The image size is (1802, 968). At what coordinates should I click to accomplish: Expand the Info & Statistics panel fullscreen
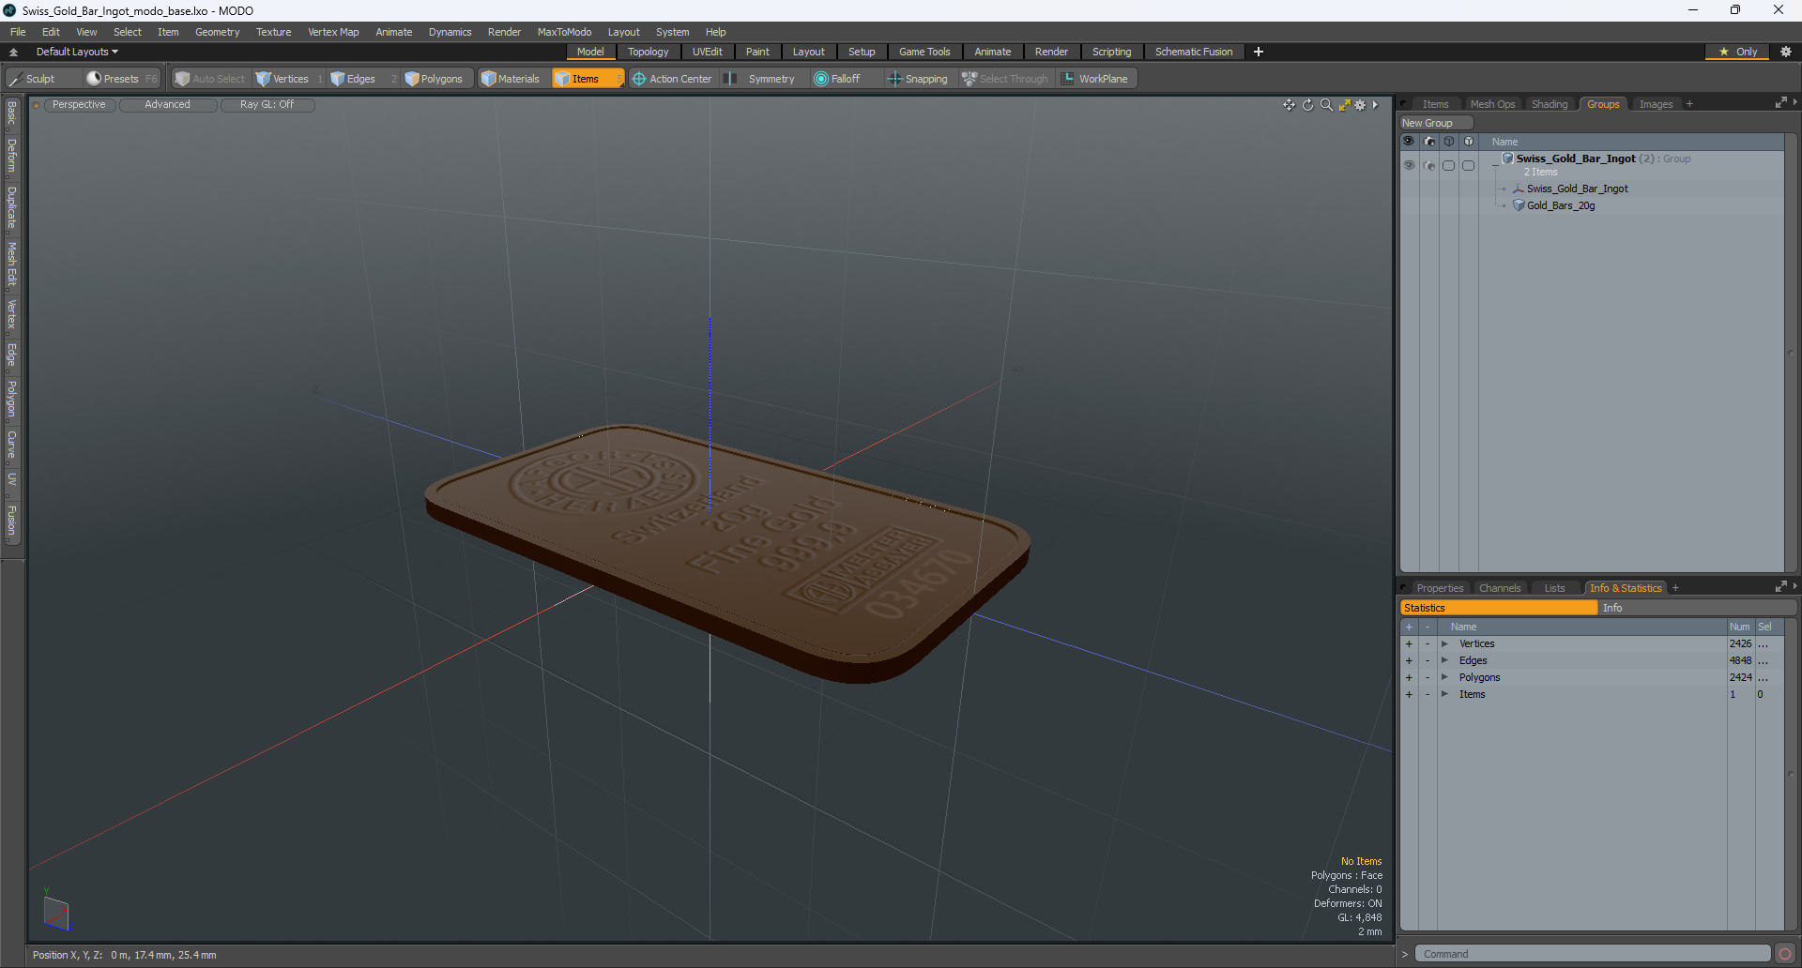[1780, 587]
